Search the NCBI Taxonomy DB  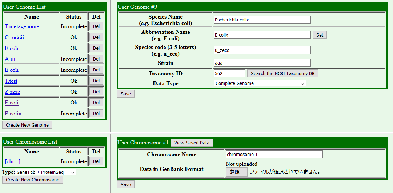coord(282,73)
